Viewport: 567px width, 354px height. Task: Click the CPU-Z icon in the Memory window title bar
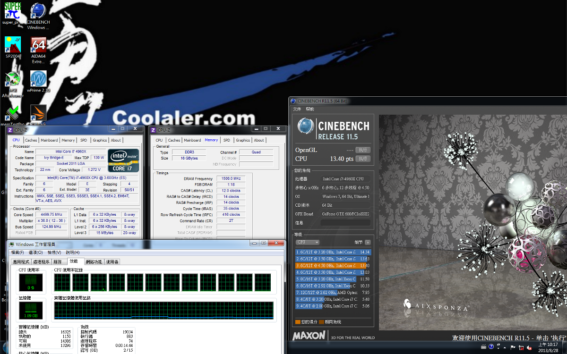pyautogui.click(x=153, y=130)
